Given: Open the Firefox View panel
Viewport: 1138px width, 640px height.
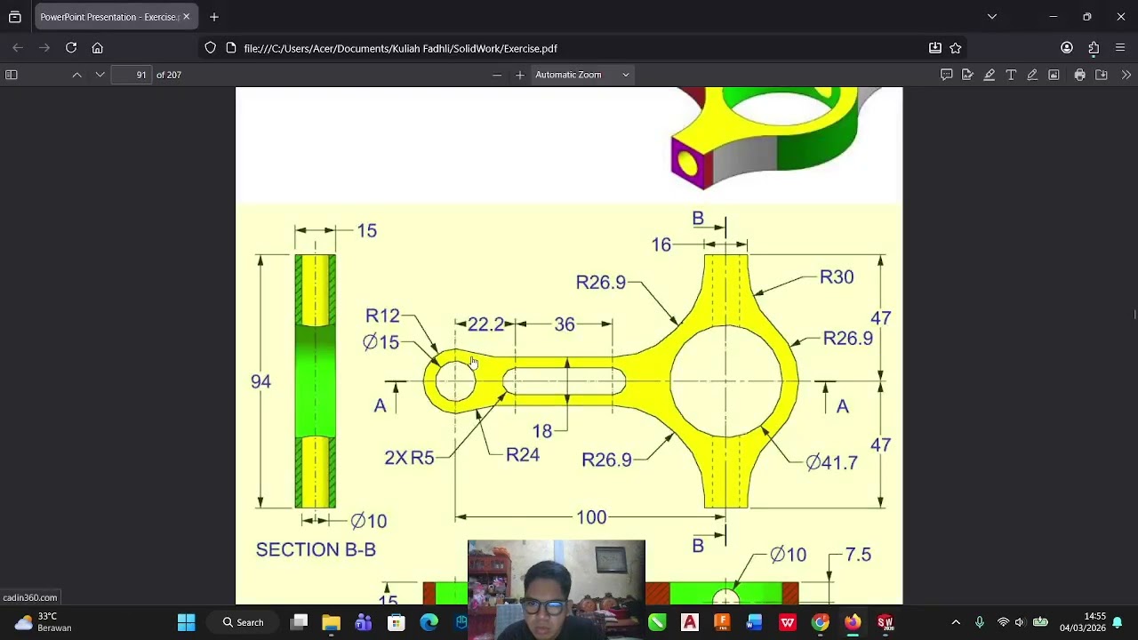Looking at the screenshot, I should 15,17.
